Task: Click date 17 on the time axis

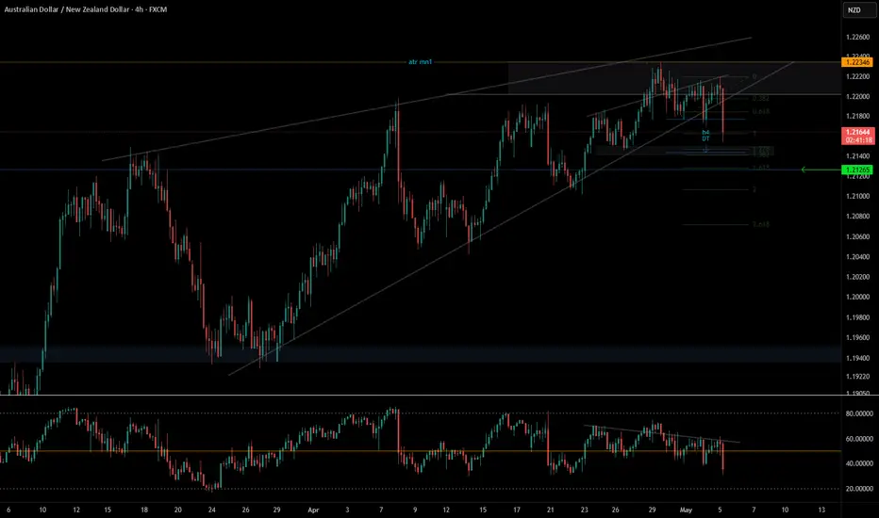Action: point(516,510)
